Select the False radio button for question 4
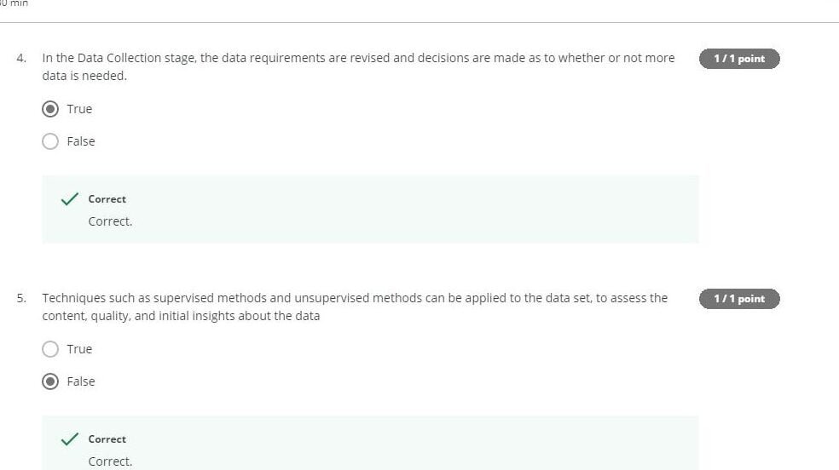 click(x=50, y=141)
